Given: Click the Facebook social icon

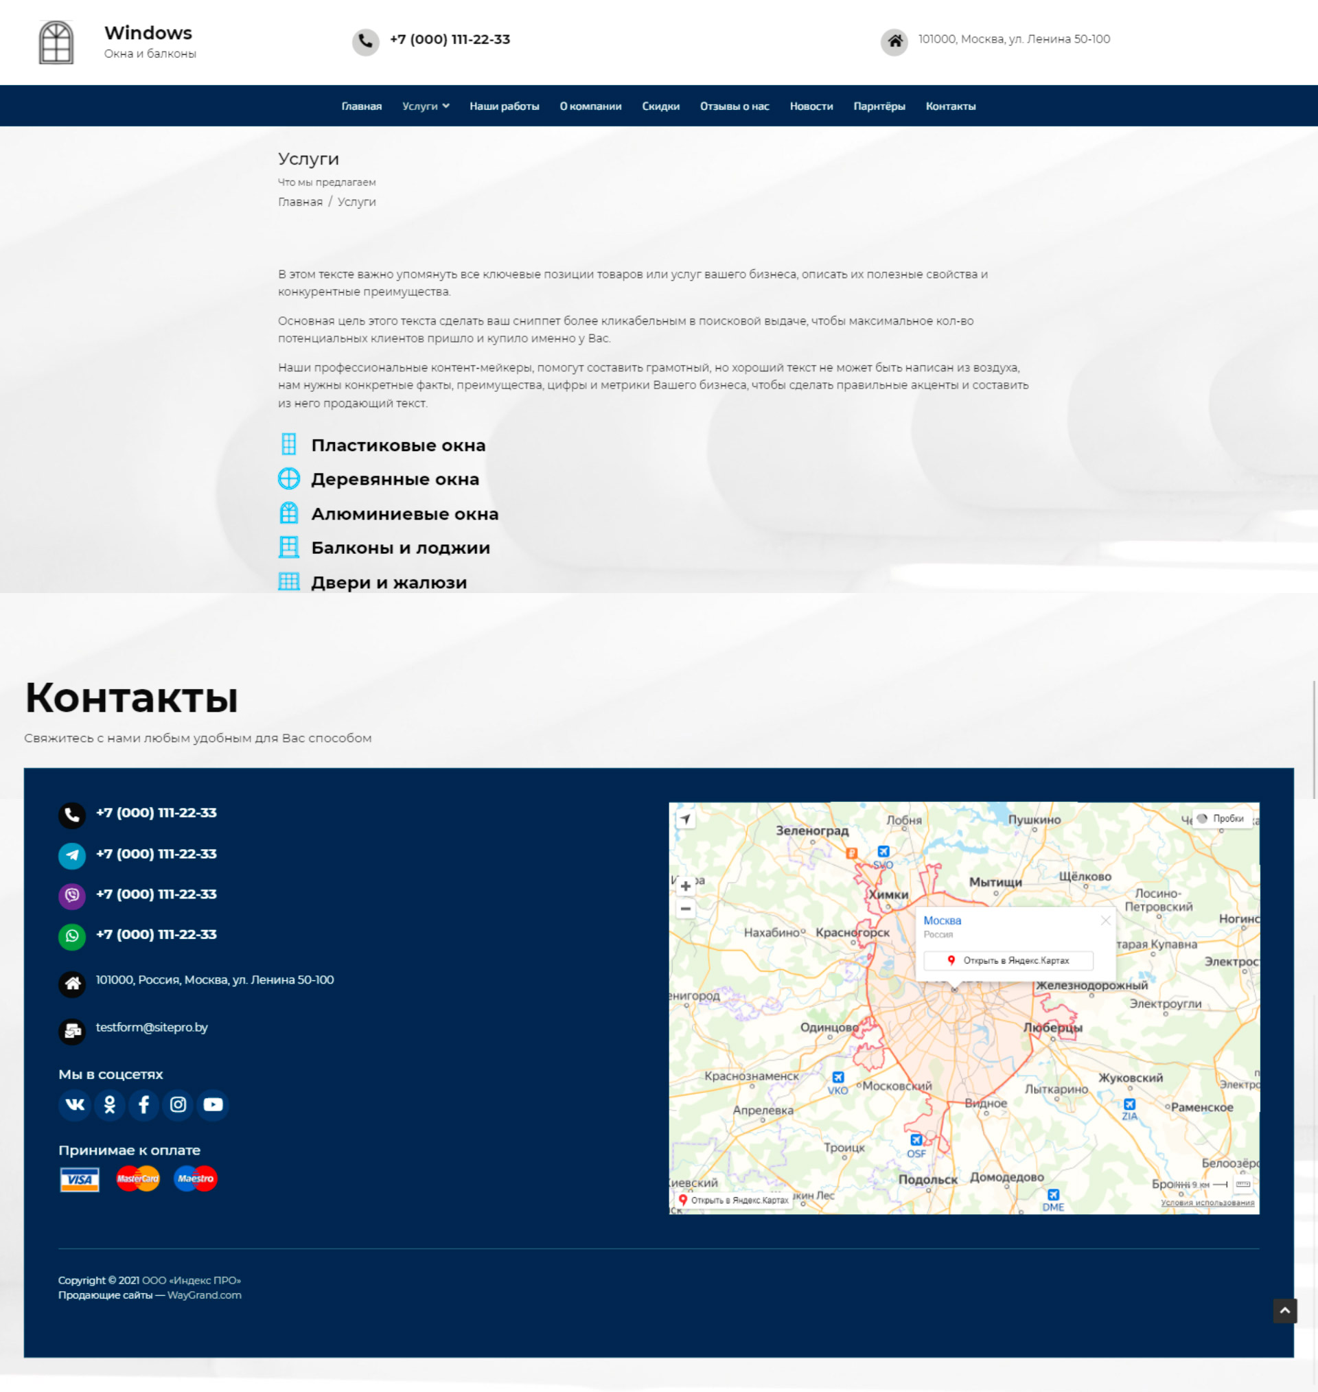Looking at the screenshot, I should 144,1105.
